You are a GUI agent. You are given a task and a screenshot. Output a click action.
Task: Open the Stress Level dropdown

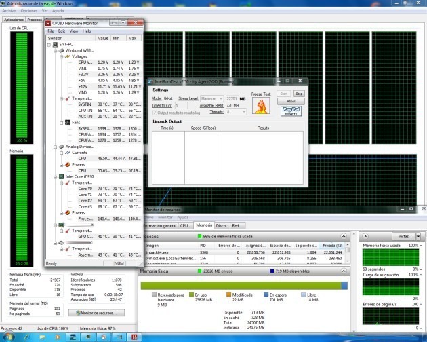point(212,98)
